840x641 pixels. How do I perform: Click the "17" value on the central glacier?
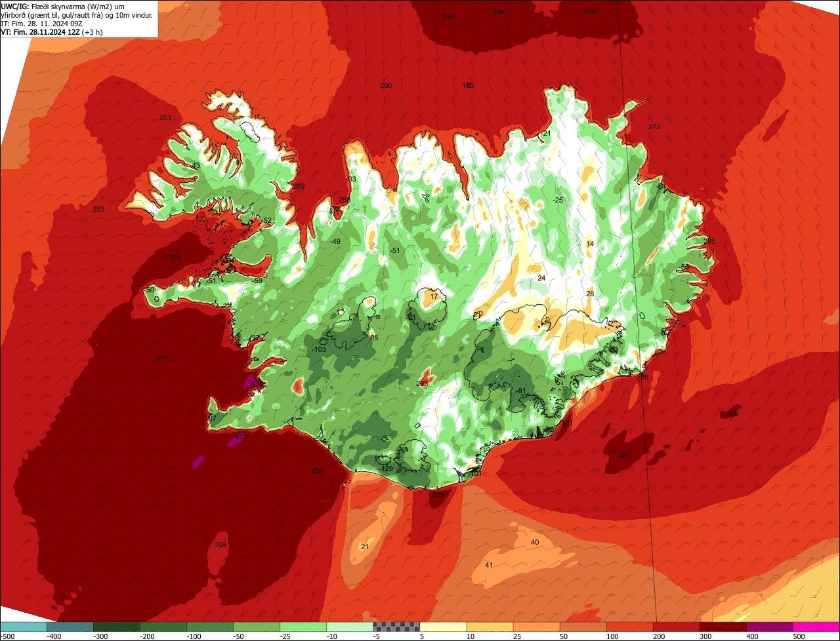(x=434, y=296)
